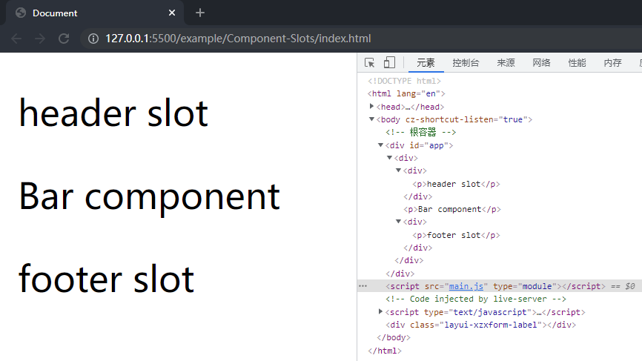Click the type="module" attribute text
This screenshot has height=361, width=642.
coord(526,286)
